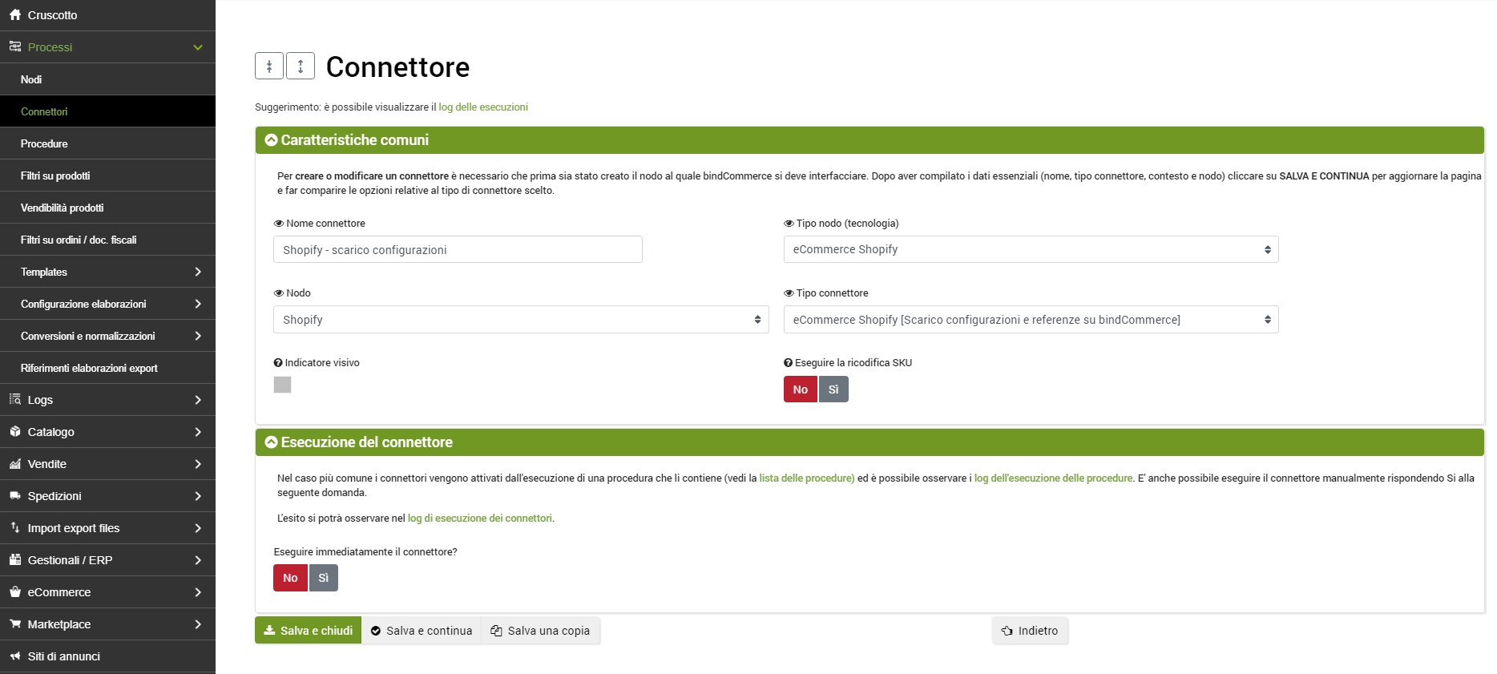1497x674 pixels.
Task: Open the Tipo nodo (tecnologia) dropdown
Action: 1031,249
